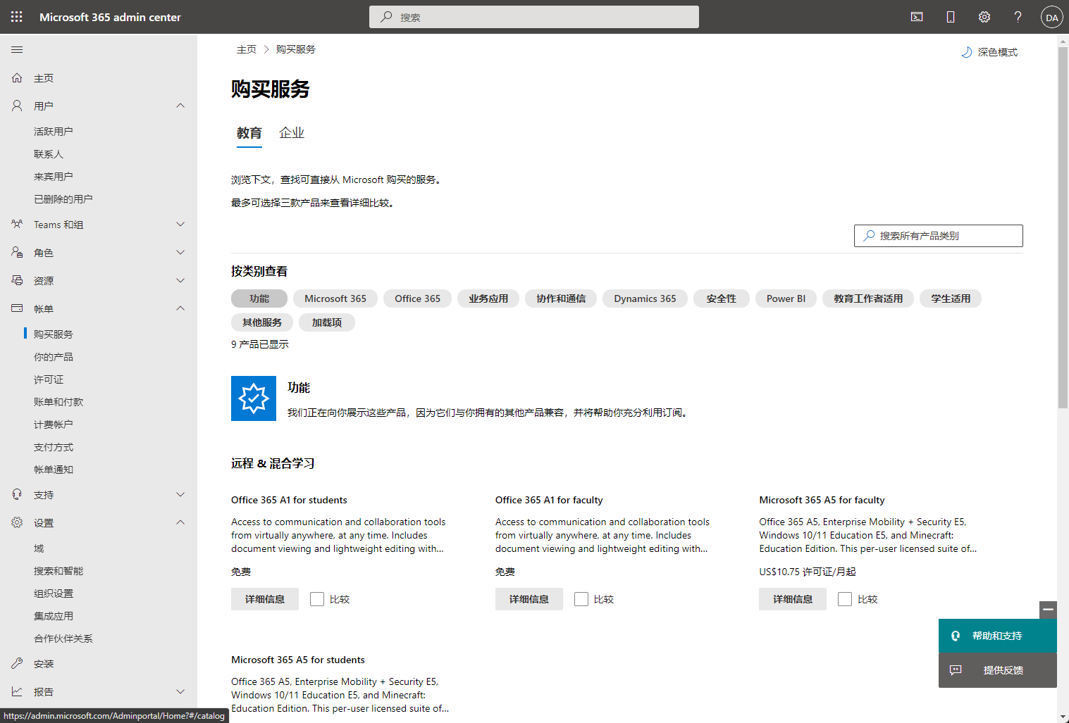Open the 帮助和支持 button
1069x723 pixels.
coord(997,636)
